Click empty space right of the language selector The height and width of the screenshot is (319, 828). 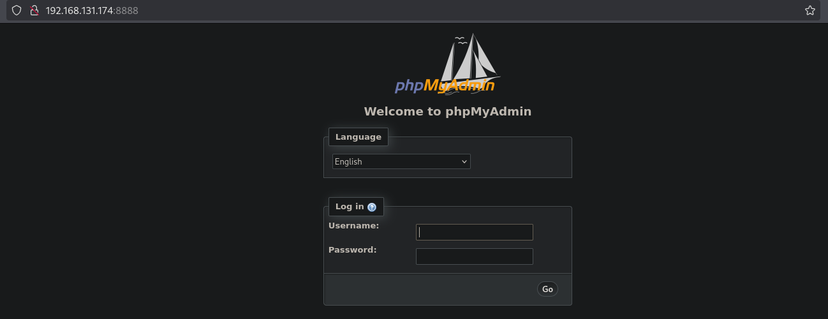(520, 161)
